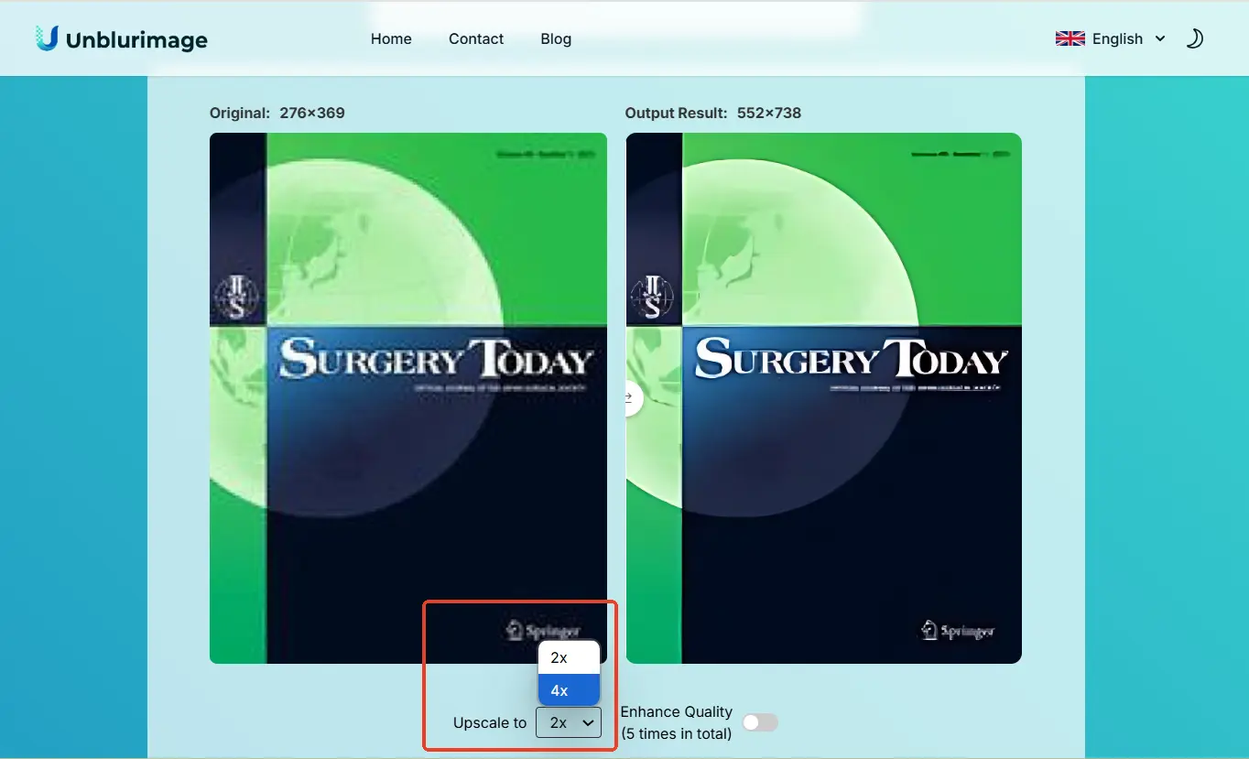This screenshot has width=1249, height=759.
Task: Go to the Home page
Action: pos(391,38)
